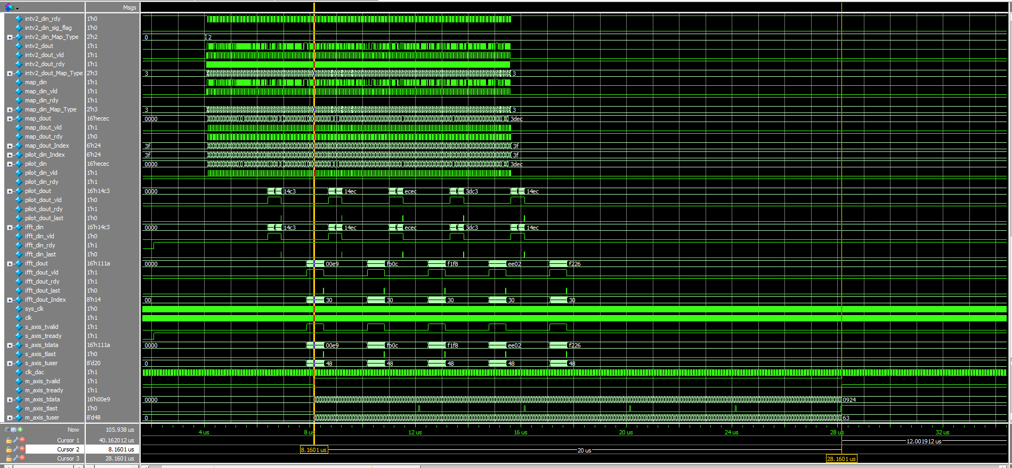
Task: Click the Toggle leaf names icon
Action: (x=7, y=430)
